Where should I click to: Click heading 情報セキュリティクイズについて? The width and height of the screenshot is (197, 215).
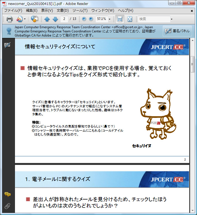[60, 46]
